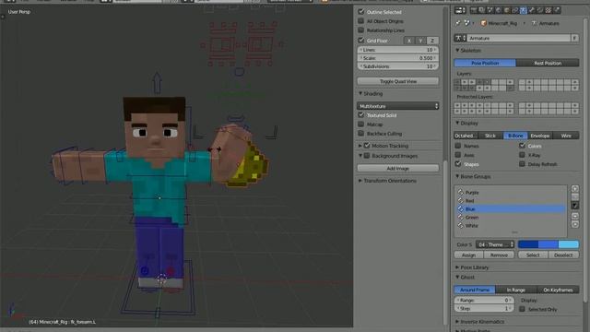590x332 pixels.
Task: Enable bone Names display checkbox
Action: [x=458, y=146]
